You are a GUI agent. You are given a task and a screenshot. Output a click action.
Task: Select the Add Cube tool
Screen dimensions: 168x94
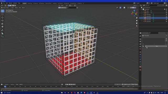coord(2,37)
